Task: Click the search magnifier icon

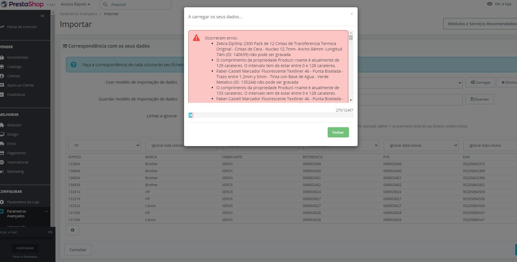Action: click(x=105, y=5)
